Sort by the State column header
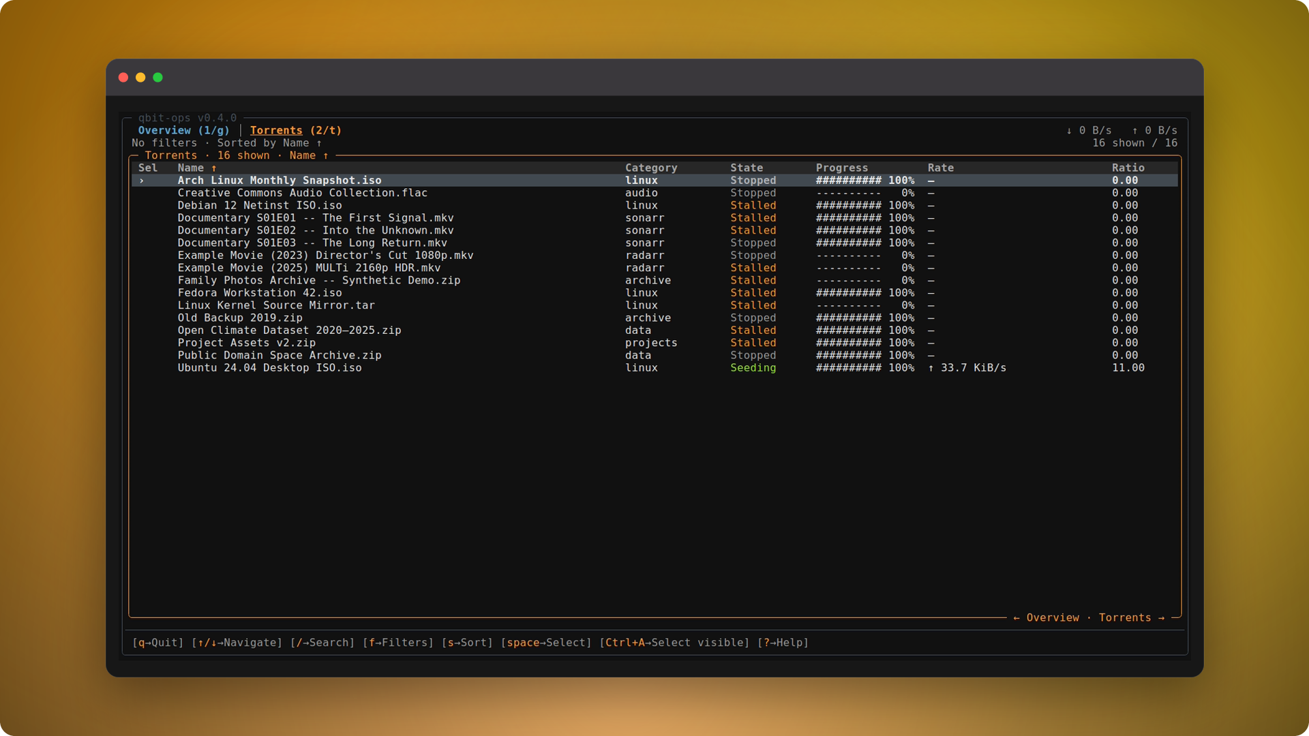This screenshot has height=736, width=1309. pos(747,168)
